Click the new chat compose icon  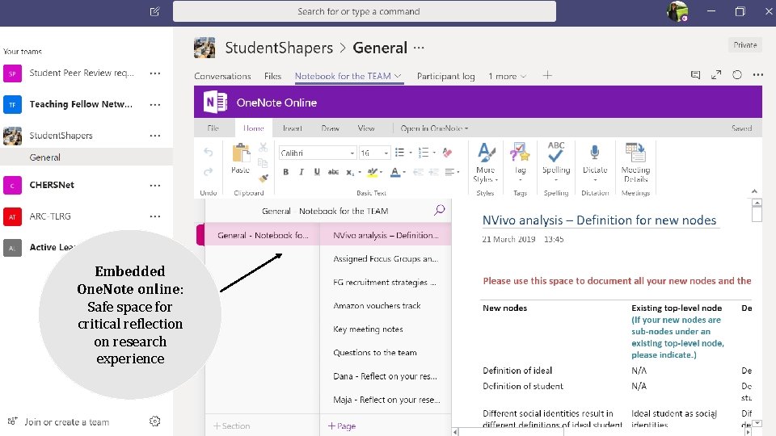click(x=155, y=11)
